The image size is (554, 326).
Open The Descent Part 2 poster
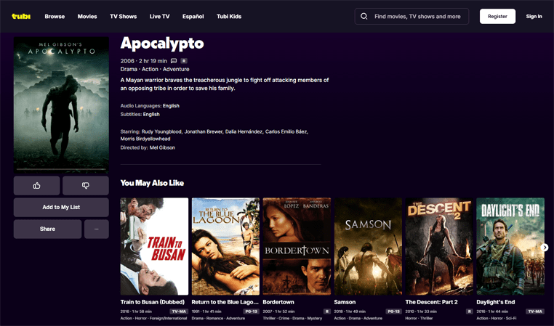(439, 246)
